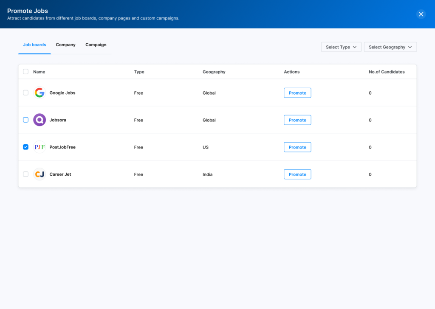
Task: Switch to the Company tab
Action: pyautogui.click(x=65, y=45)
